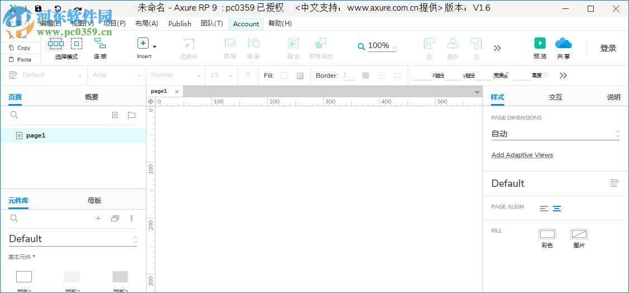
Task: Toggle the hidden eye icon
Action: pyautogui.click(x=546, y=75)
